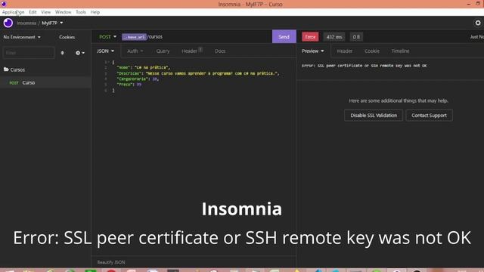Focus the sidebar filter input
Viewport: 484px width, 272px height.
click(29, 53)
